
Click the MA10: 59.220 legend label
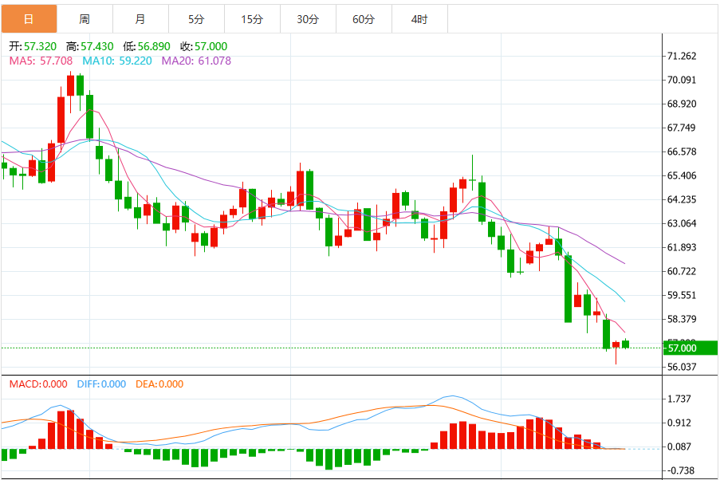pyautogui.click(x=117, y=61)
